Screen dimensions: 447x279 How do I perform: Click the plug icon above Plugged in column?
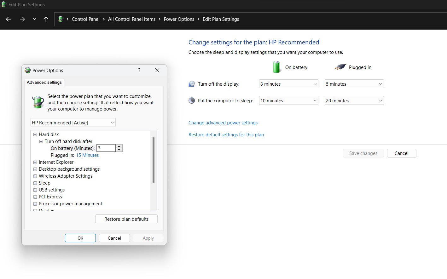pyautogui.click(x=340, y=67)
